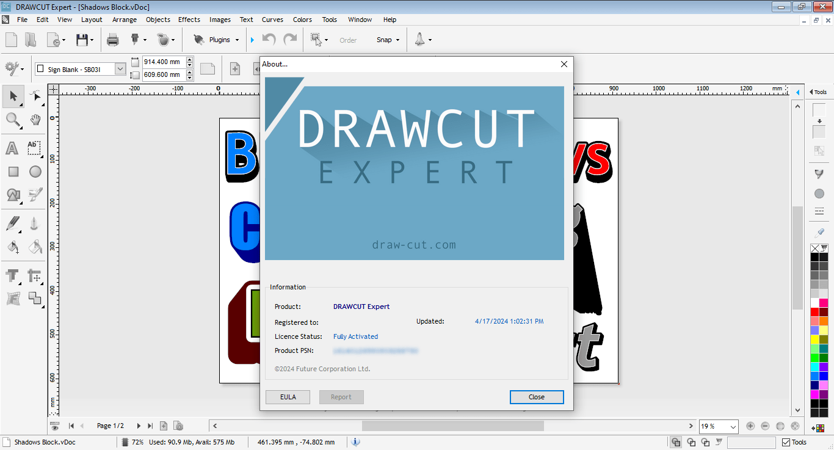Select the Measure/dimension tool
Image resolution: width=834 pixels, height=450 pixels.
[x=35, y=276]
